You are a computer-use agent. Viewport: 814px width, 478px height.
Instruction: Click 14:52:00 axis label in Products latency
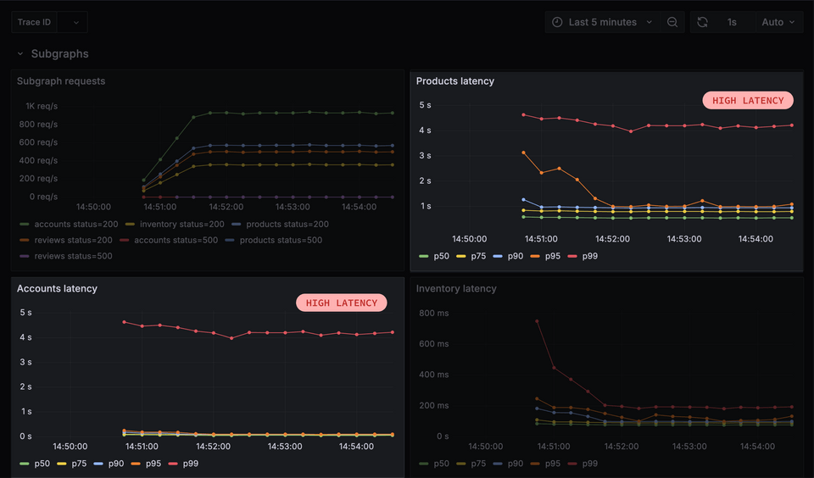pos(612,239)
